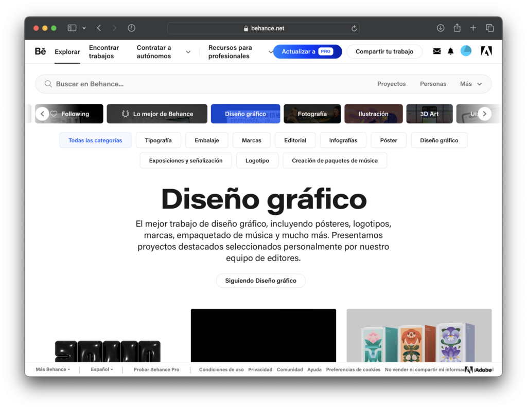Go forward with Safari forward arrow
Image resolution: width=527 pixels, height=409 pixels.
(115, 28)
